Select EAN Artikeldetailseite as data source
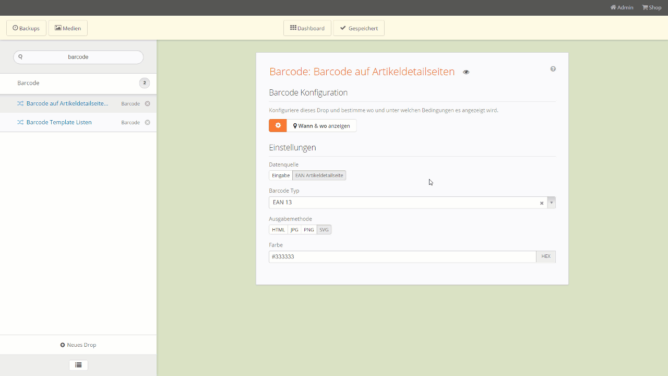 click(319, 175)
